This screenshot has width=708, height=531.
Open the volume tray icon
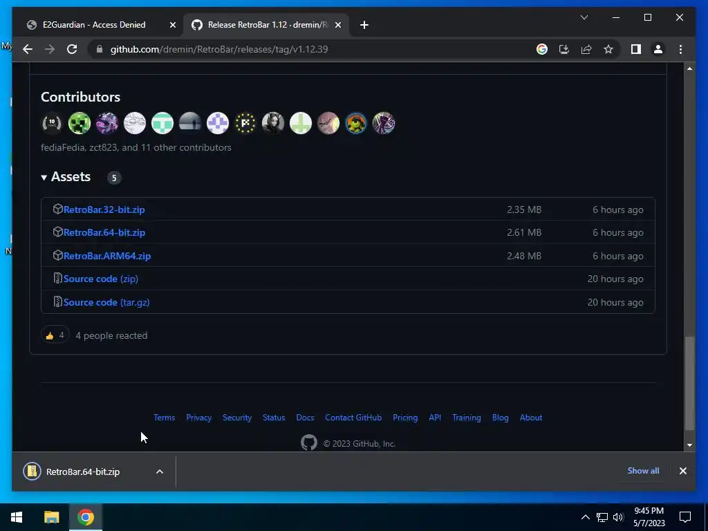[x=618, y=517]
